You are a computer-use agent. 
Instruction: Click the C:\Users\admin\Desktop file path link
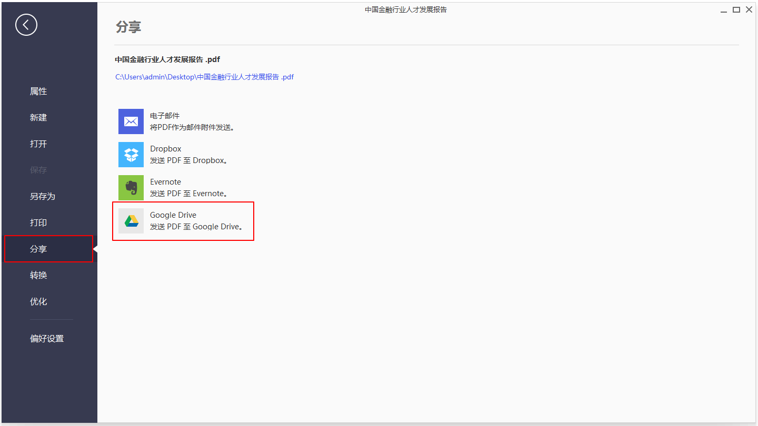click(x=204, y=77)
